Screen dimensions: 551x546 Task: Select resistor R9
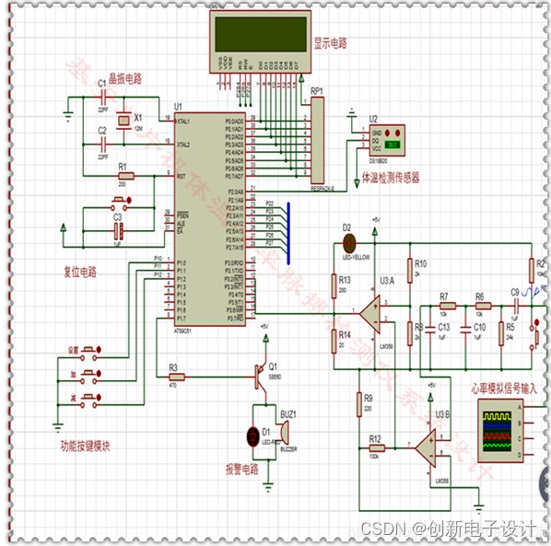(x=359, y=404)
